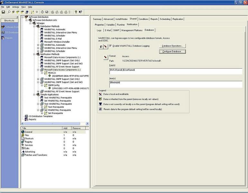Click the tree horizontal scrollbar left arrow
248x193 pixels.
point(23,124)
